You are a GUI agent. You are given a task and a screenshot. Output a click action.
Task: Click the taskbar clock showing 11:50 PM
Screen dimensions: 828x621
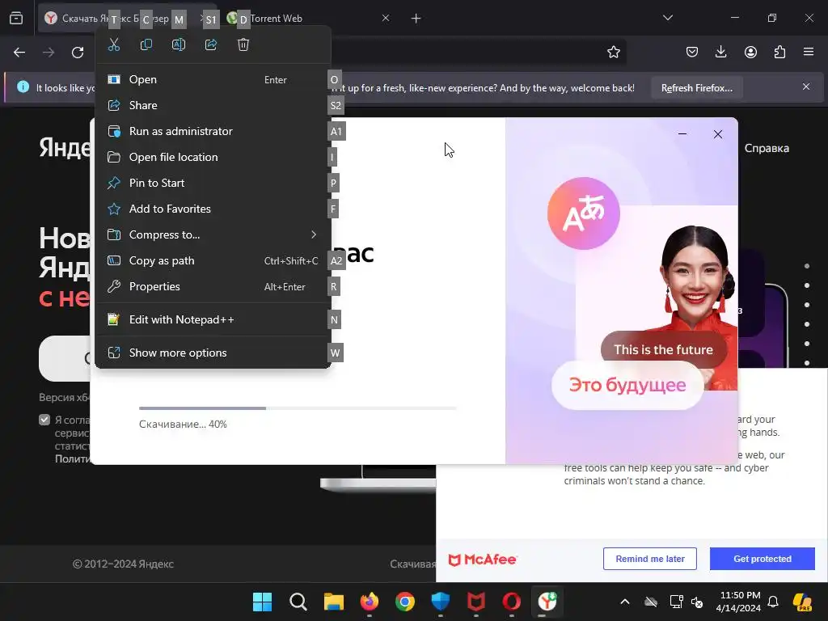click(738, 602)
